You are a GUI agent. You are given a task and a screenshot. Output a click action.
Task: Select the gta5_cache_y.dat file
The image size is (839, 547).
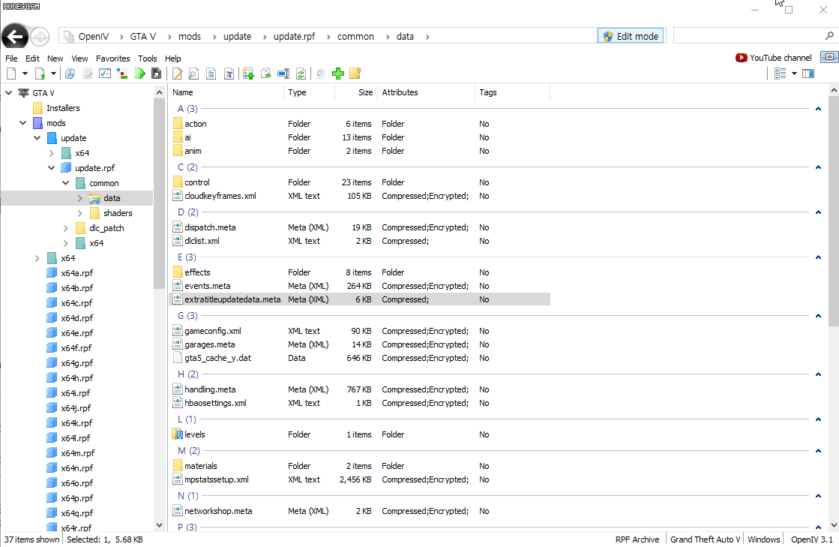(217, 358)
